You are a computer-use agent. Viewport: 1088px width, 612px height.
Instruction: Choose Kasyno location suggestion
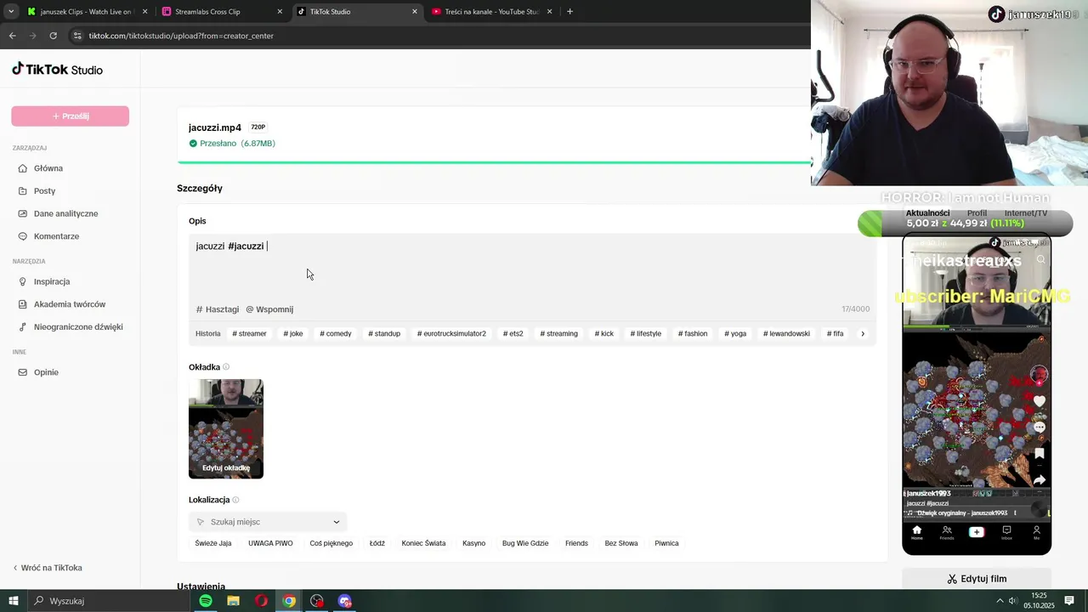coord(474,543)
